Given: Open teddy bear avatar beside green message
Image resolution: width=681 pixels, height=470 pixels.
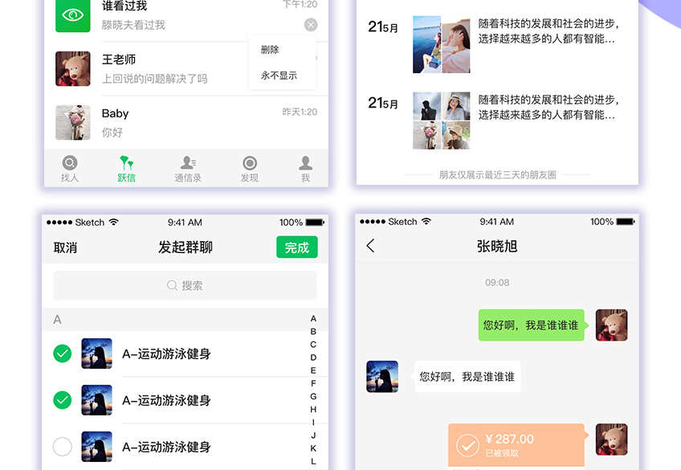Looking at the screenshot, I should tap(611, 325).
